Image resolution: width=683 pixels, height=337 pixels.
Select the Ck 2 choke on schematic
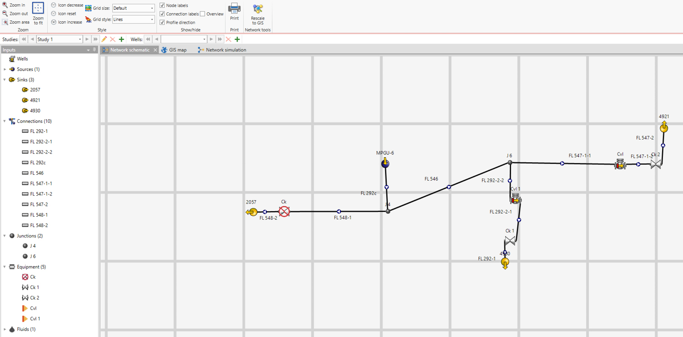coord(656,164)
